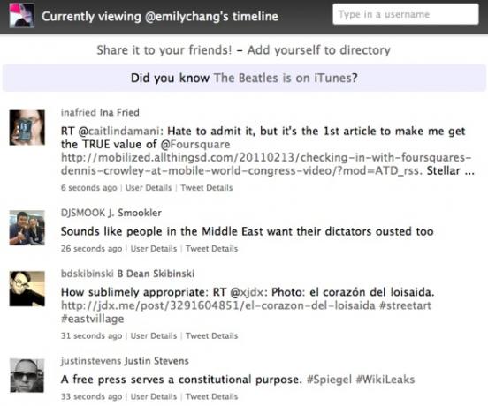Open 'Share it to your friends!' link
The image size is (488, 406).
(164, 50)
